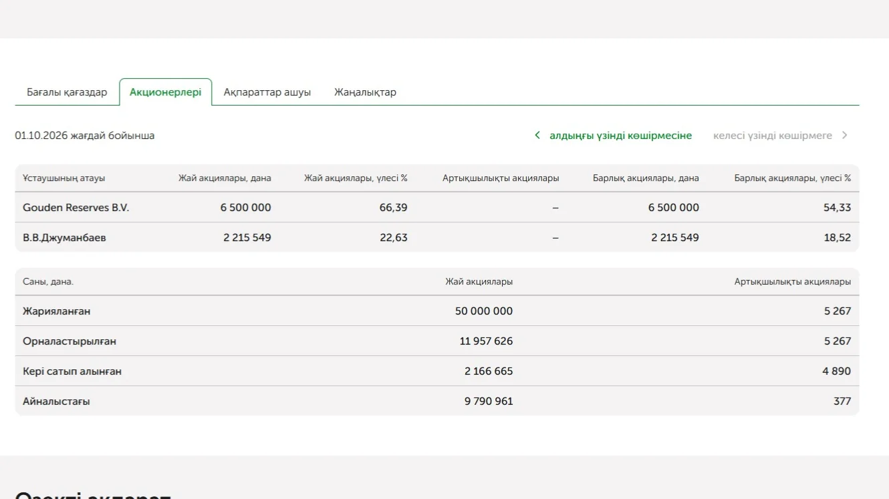Open the алдыңғы үзінді көшірмесіне link
The image size is (889, 499).
(x=613, y=136)
